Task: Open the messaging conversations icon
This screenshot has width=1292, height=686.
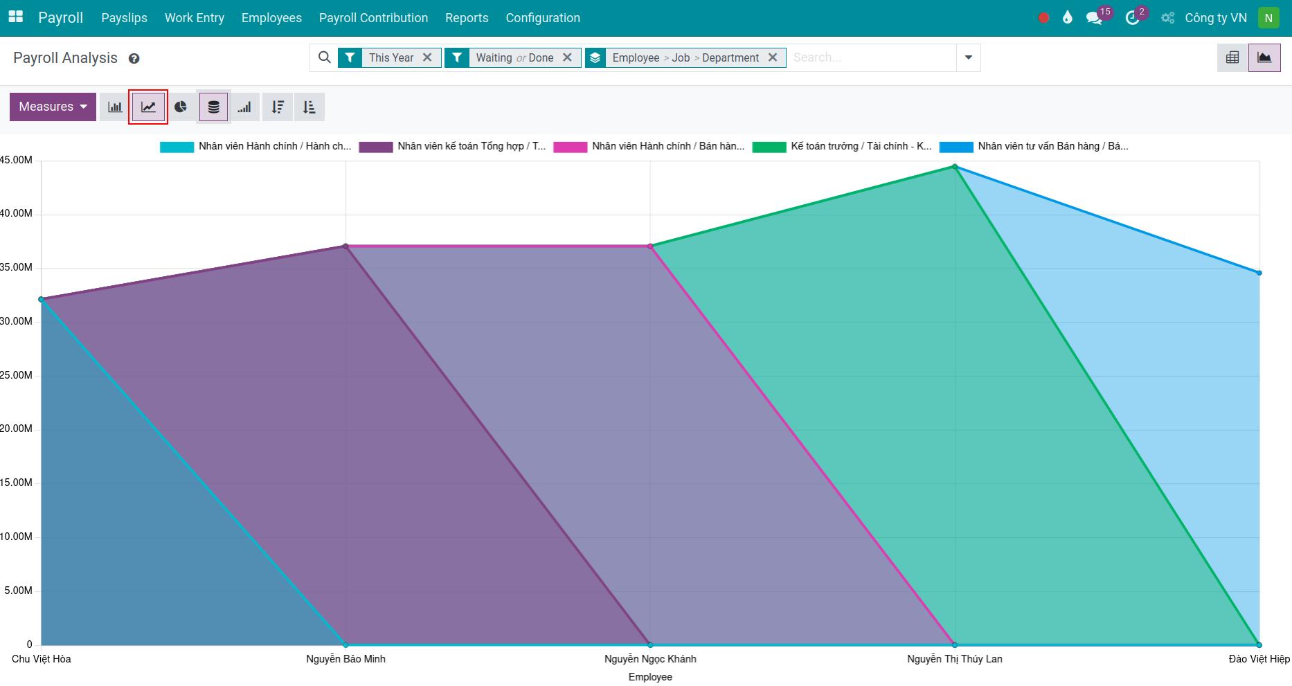Action: click(x=1095, y=17)
